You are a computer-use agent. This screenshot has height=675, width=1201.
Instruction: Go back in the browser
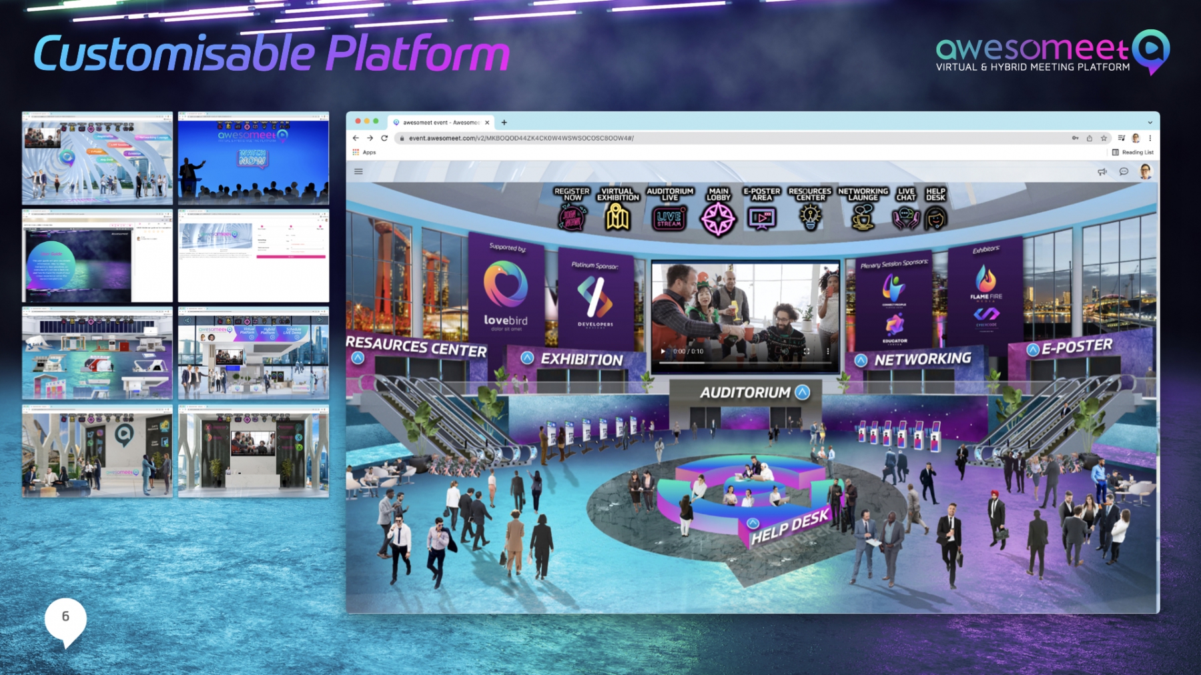point(356,138)
